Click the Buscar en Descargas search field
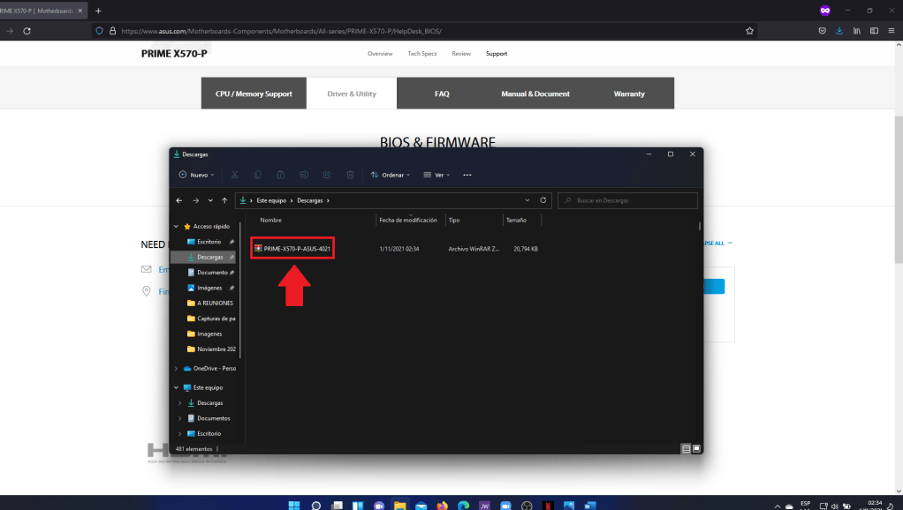The width and height of the screenshot is (903, 510). pyautogui.click(x=627, y=200)
